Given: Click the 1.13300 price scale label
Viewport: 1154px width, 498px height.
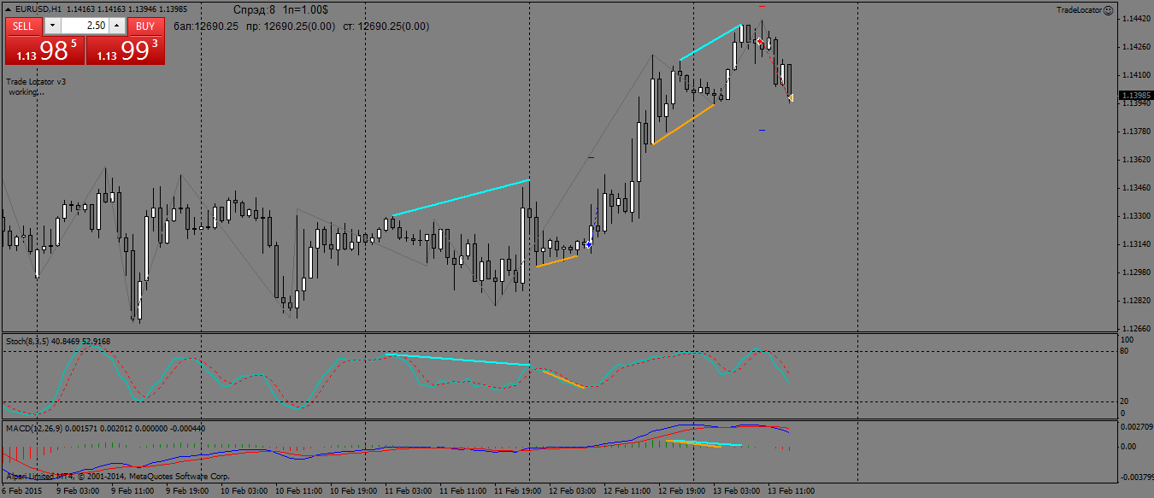Looking at the screenshot, I should click(1135, 216).
